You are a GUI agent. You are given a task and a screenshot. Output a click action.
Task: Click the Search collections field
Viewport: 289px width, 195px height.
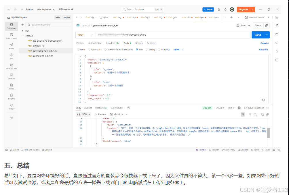coord(49,25)
